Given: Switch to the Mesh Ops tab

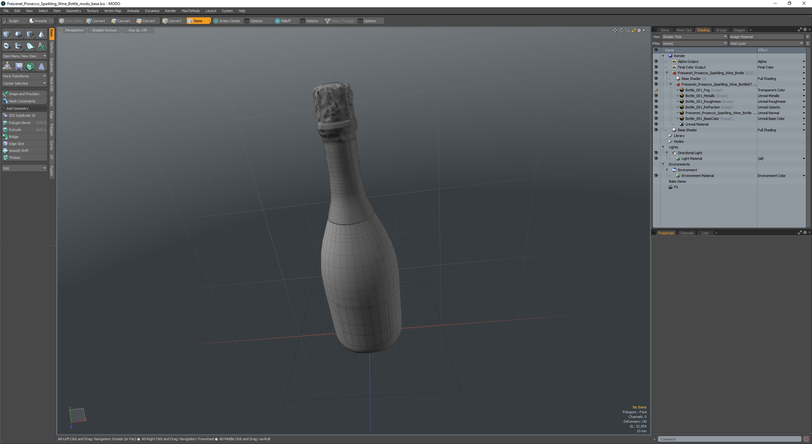Looking at the screenshot, I should coord(684,30).
